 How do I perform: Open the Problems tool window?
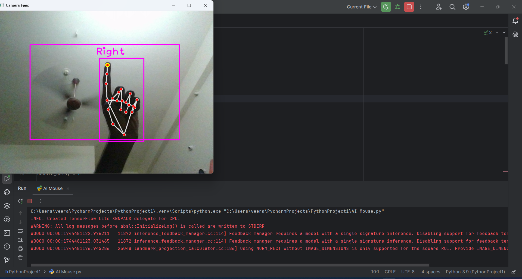pyautogui.click(x=7, y=247)
